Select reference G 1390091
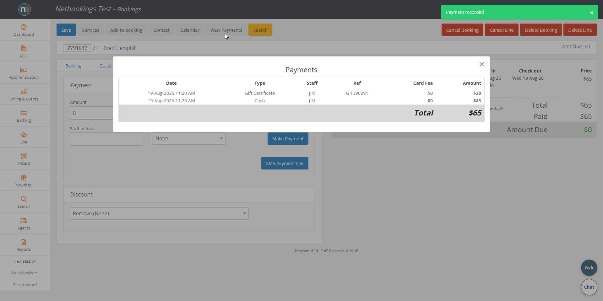The height and width of the screenshot is (301, 603). point(357,93)
